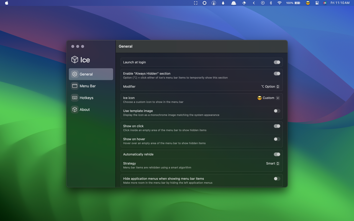
Task: Toggle Launch at login switch
Action: 277,62
